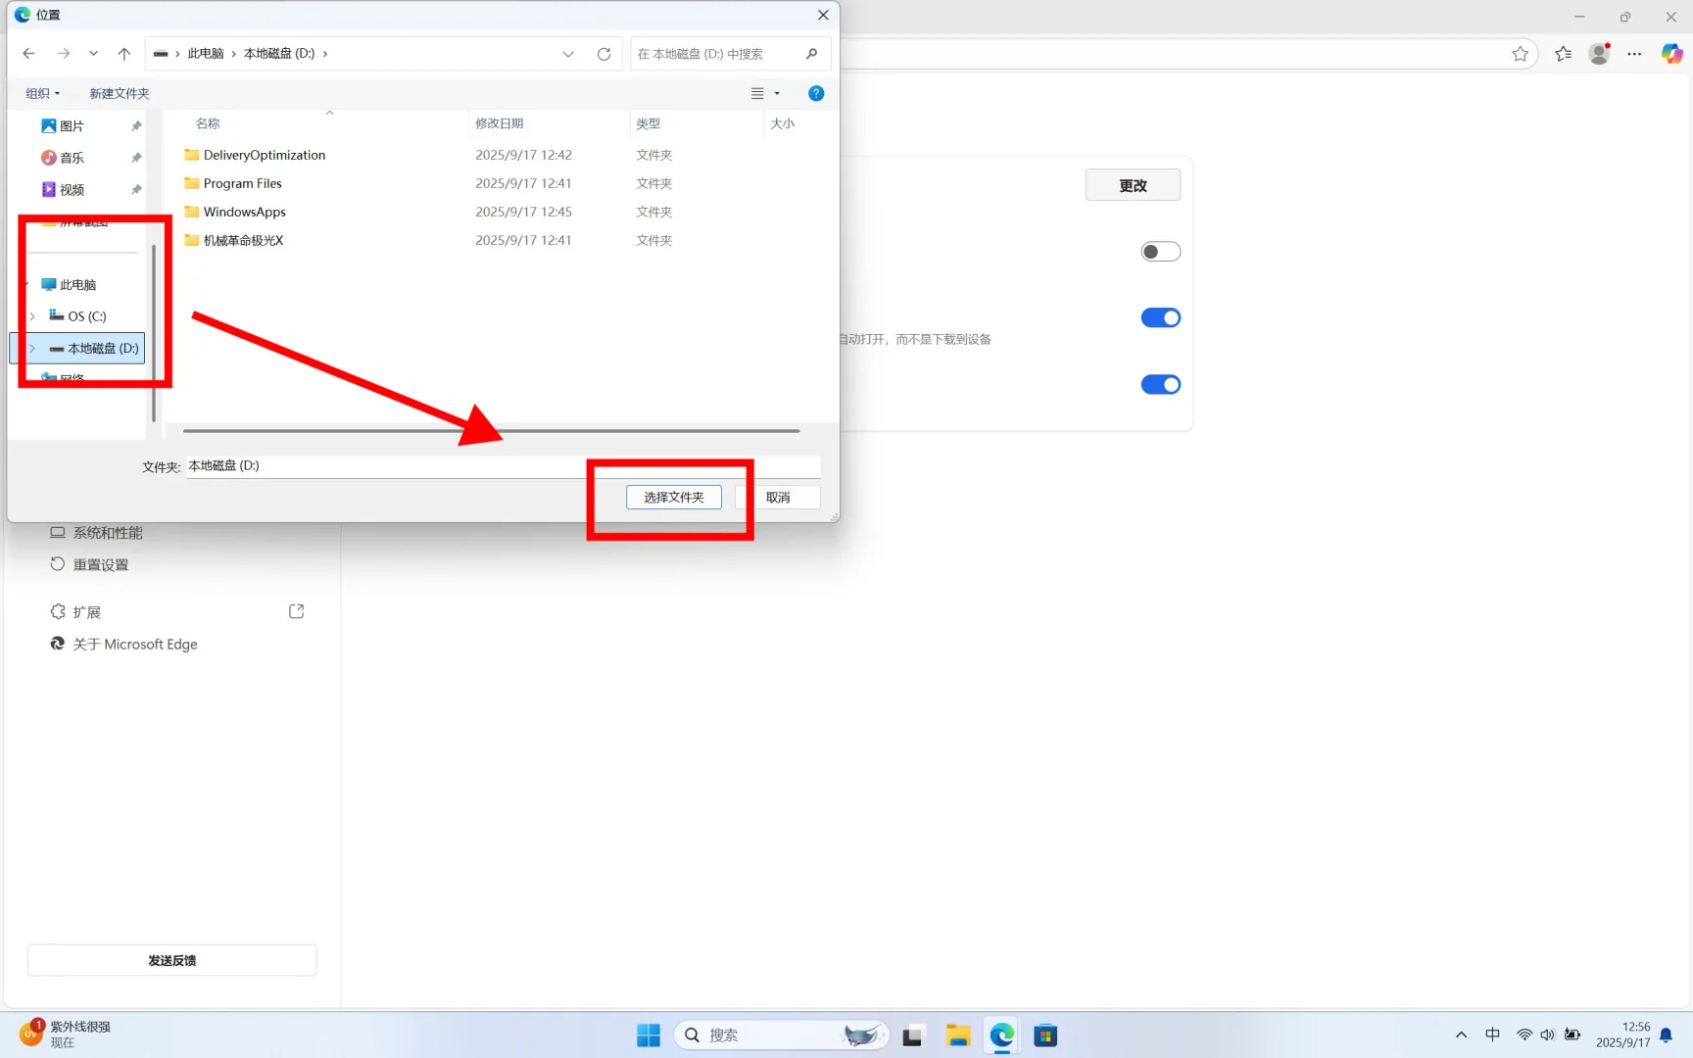1693x1058 pixels.
Task: Click Microsoft Edge taskbar icon
Action: tap(1002, 1035)
